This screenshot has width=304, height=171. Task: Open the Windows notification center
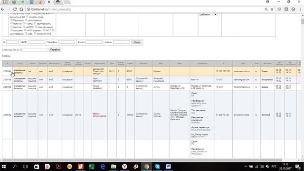(x=298, y=167)
